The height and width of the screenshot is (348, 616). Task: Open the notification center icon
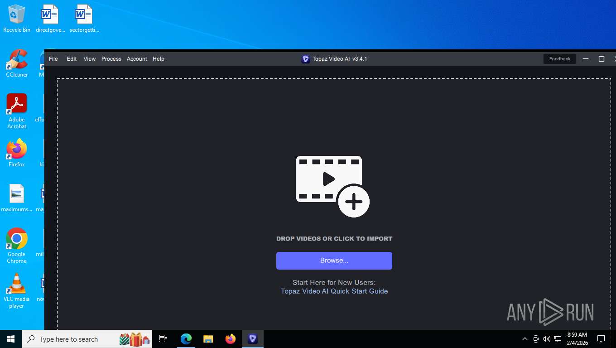coord(601,339)
